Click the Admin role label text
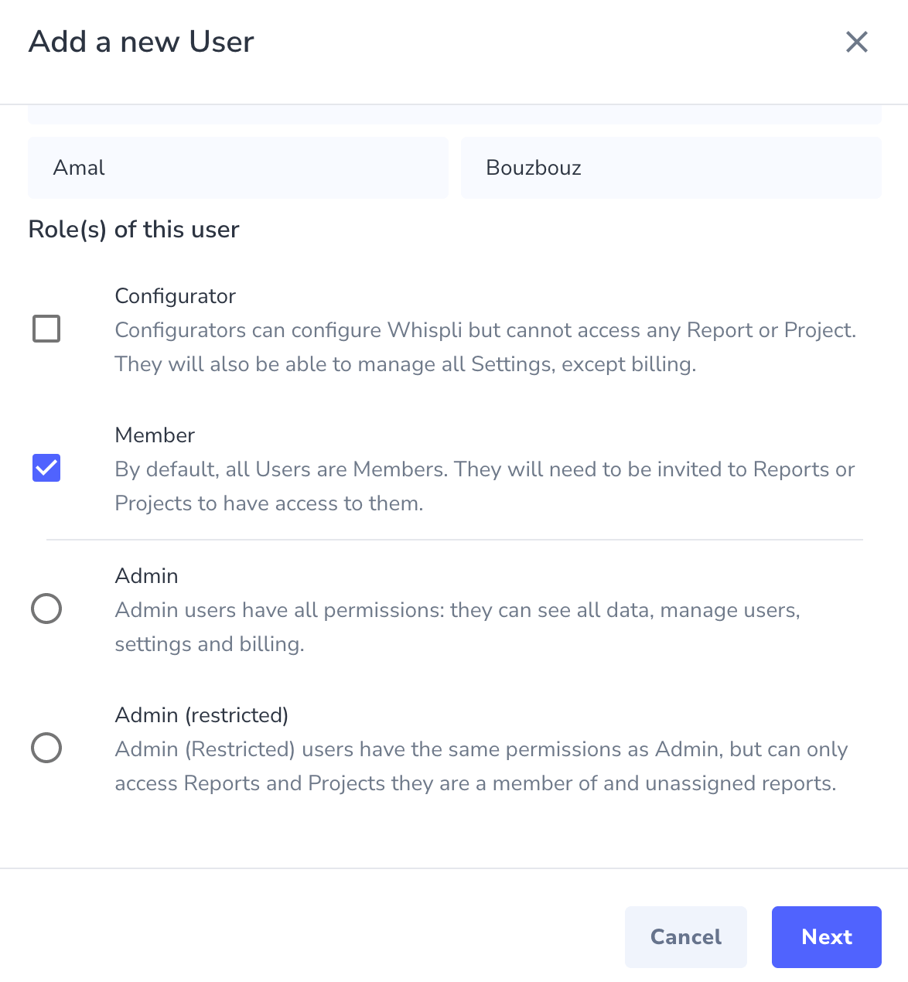908x982 pixels. point(146,575)
